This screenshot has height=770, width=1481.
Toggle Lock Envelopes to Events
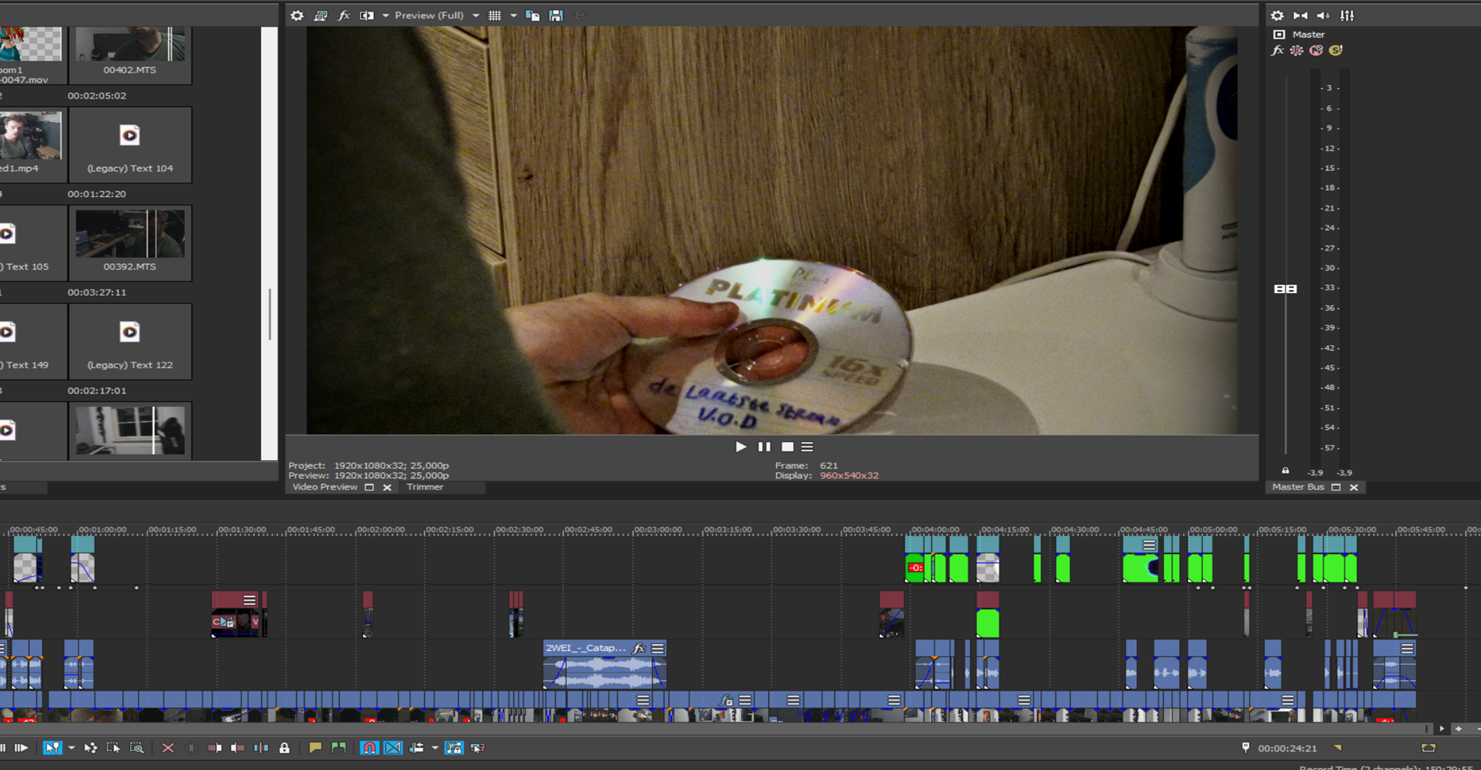click(x=454, y=748)
